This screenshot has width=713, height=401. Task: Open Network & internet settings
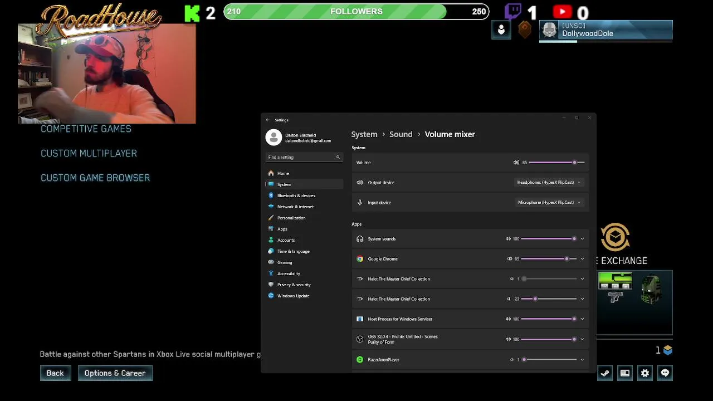point(304,207)
